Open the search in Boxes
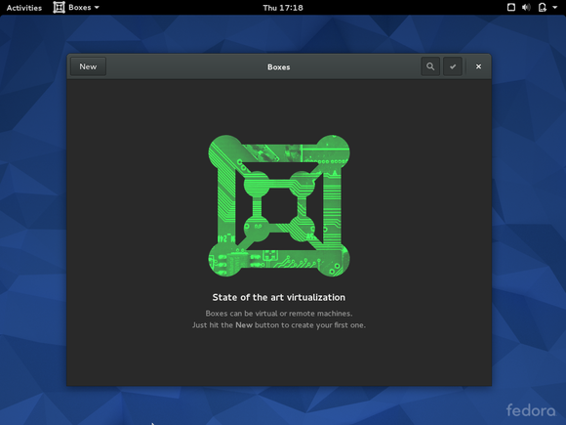Viewport: 566px width, 425px height. (430, 66)
